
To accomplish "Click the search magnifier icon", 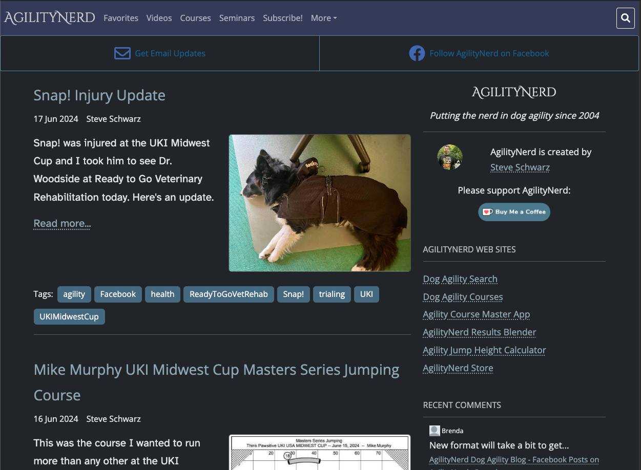I will pyautogui.click(x=625, y=18).
